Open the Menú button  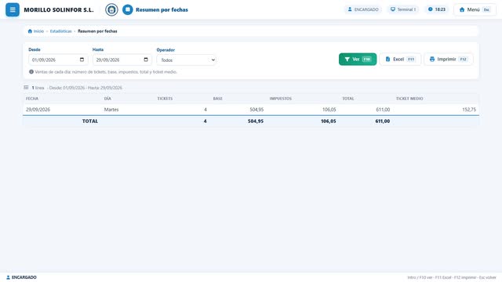click(475, 9)
